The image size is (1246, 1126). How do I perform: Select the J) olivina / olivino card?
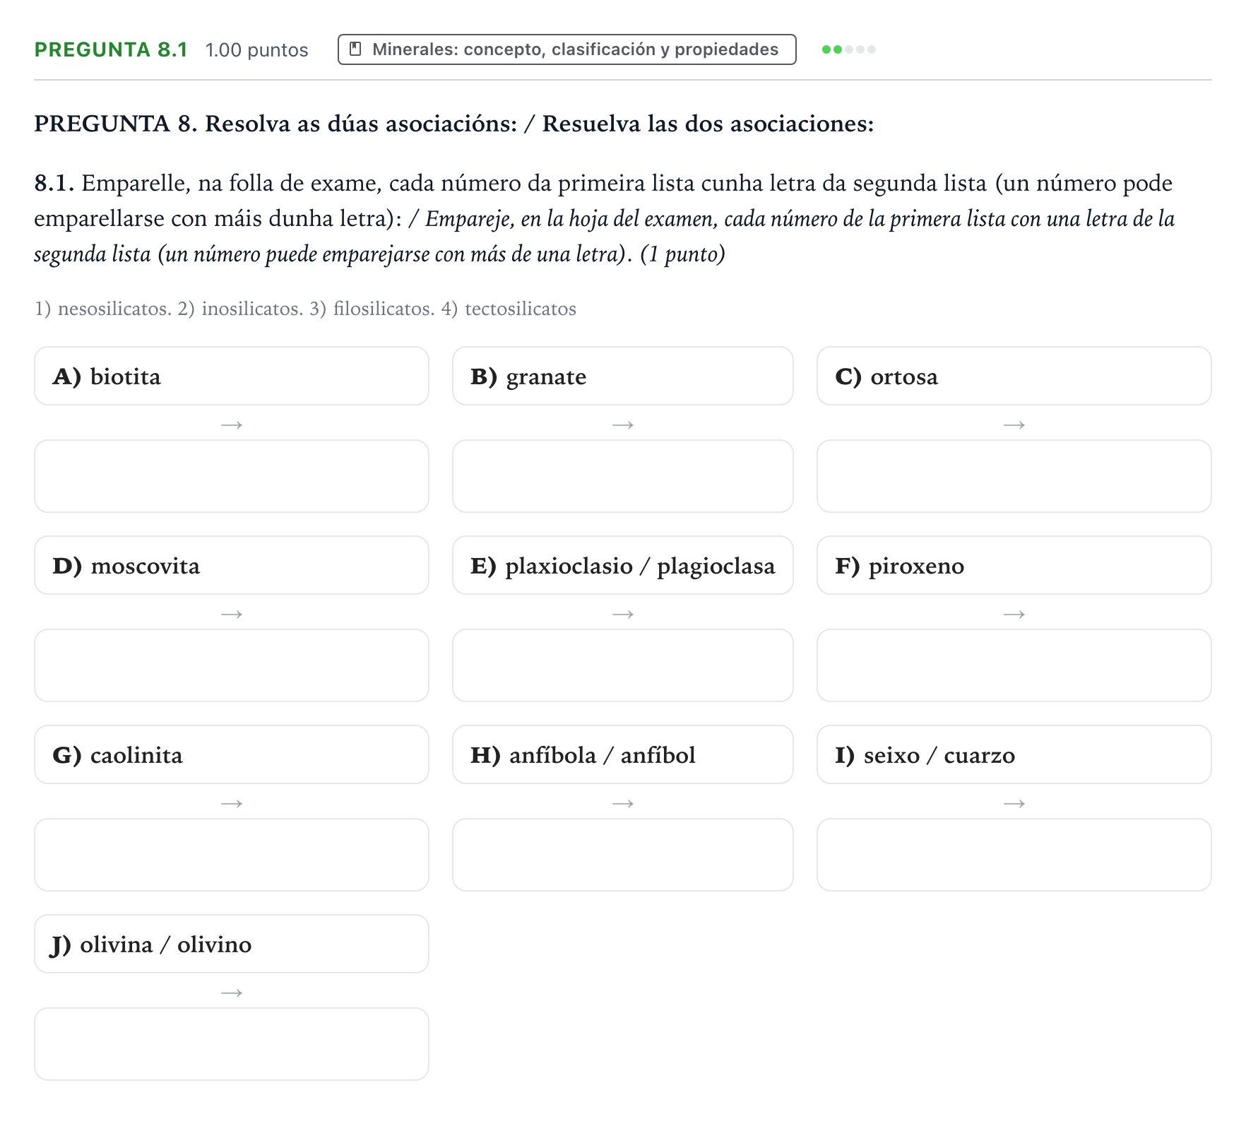232,944
